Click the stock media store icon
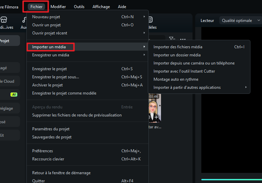 click(x=4, y=20)
